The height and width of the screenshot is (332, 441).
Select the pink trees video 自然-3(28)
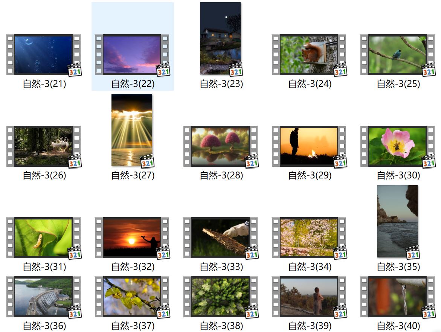(220, 146)
